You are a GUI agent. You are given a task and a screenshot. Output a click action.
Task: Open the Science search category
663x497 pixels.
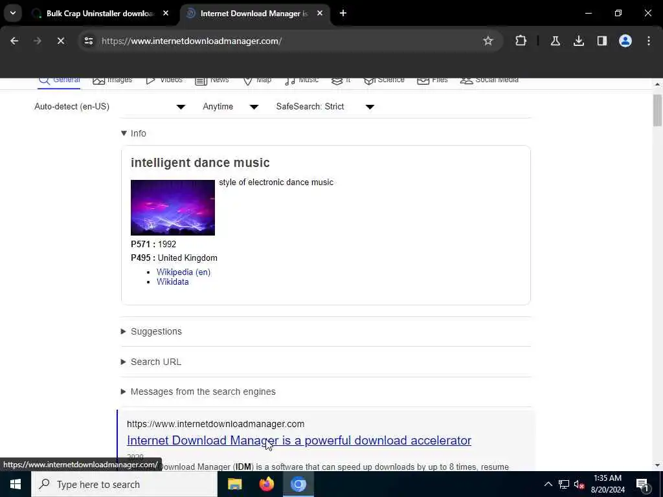[x=384, y=80]
